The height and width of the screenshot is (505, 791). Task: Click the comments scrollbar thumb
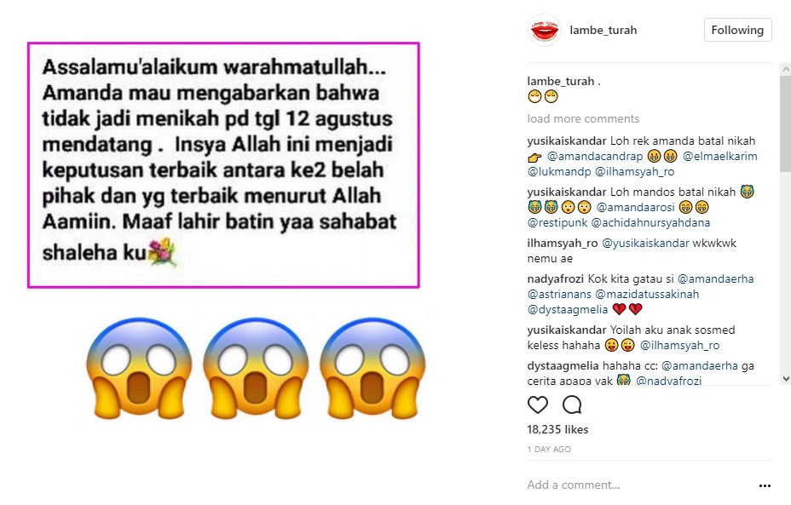tap(785, 124)
